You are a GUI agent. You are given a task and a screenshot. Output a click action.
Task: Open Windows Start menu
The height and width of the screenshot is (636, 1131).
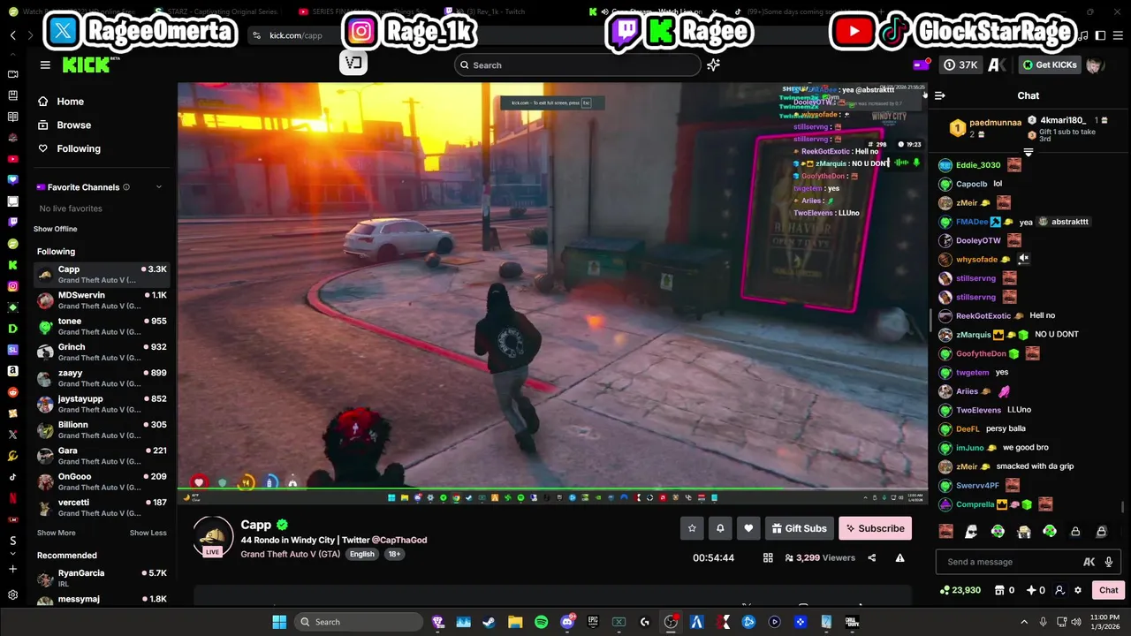(279, 622)
